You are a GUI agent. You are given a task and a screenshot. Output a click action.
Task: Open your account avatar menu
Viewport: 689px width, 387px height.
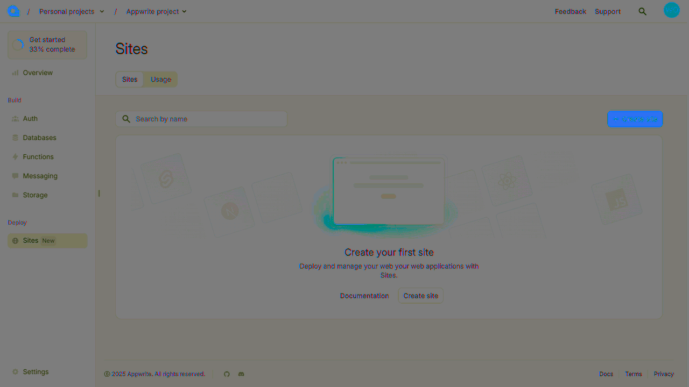(x=671, y=10)
